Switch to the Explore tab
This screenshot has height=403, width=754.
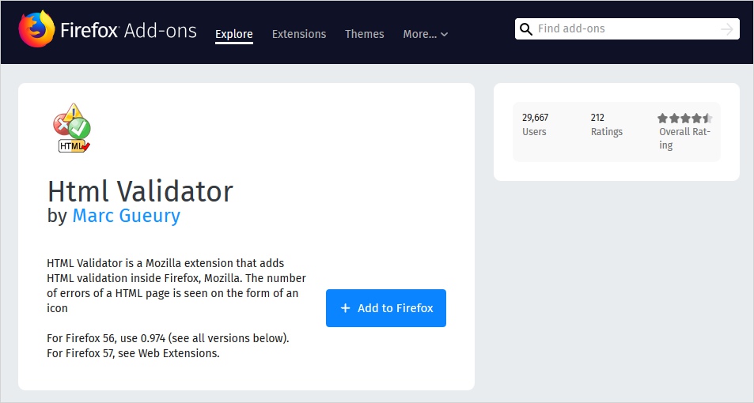pos(233,34)
